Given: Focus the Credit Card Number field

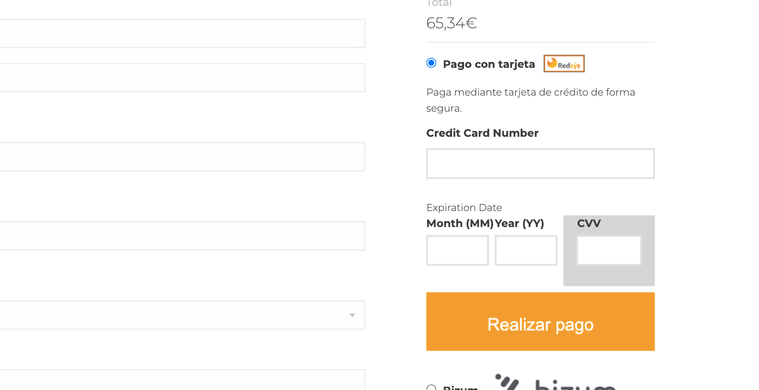Looking at the screenshot, I should [540, 163].
